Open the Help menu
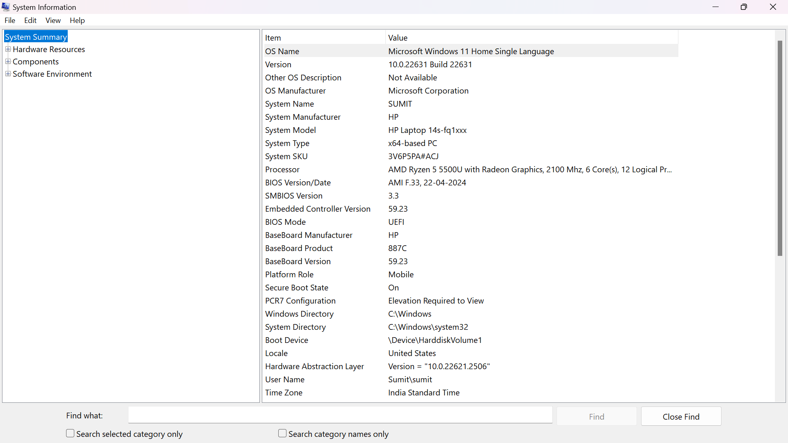 (x=77, y=21)
